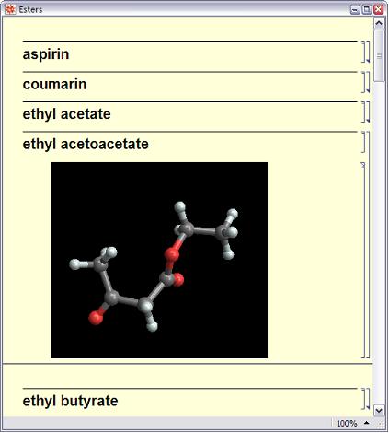Viewport: 389px width, 433px height.
Task: Select the 3D molecule graphic cell bracket
Action: point(363,261)
